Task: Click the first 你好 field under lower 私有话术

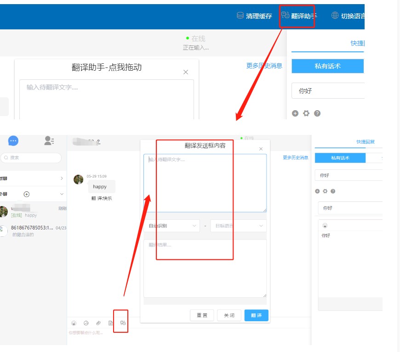Action: tap(349, 175)
